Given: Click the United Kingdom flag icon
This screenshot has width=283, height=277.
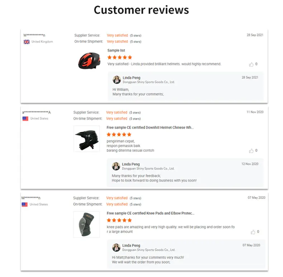Looking at the screenshot, I should click(x=27, y=42).
